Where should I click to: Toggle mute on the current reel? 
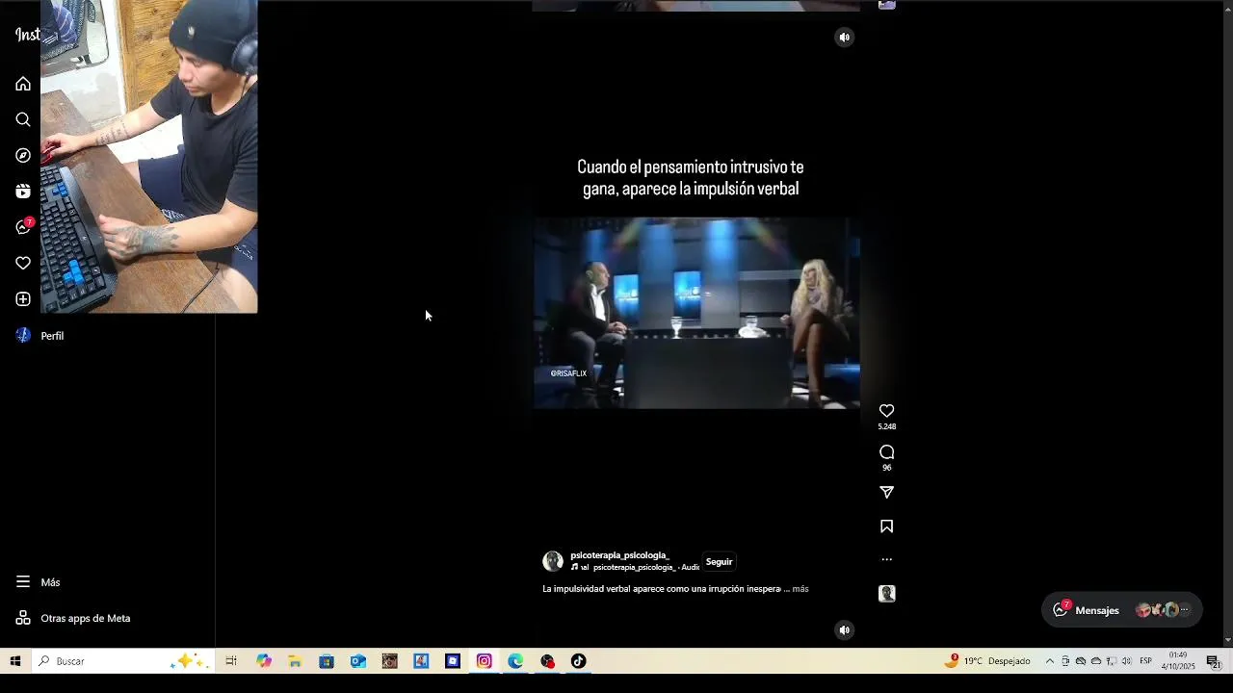(845, 630)
